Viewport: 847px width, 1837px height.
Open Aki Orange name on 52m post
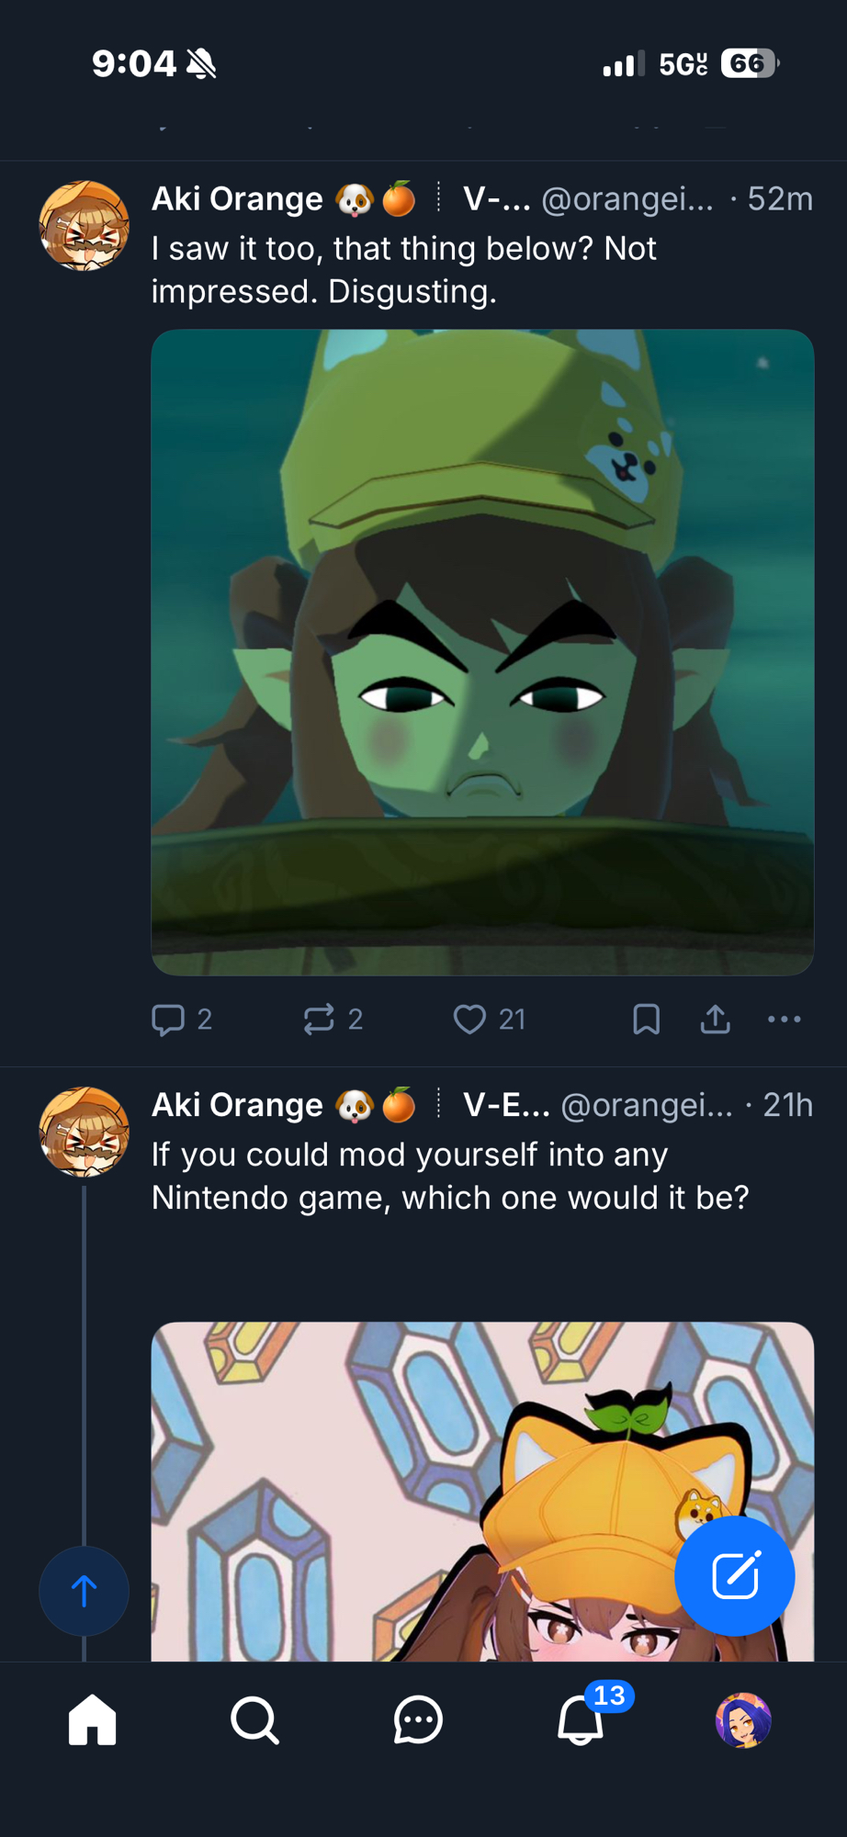tap(237, 199)
